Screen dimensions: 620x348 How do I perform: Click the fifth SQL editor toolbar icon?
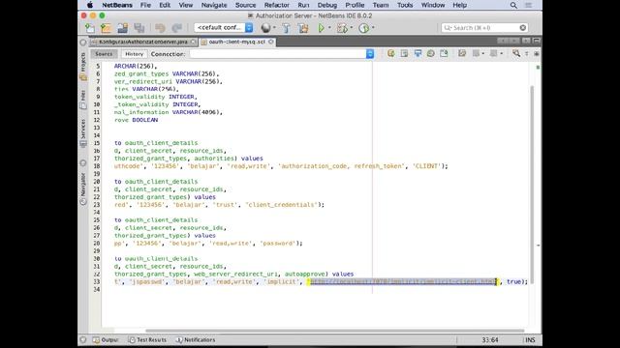click(444, 53)
